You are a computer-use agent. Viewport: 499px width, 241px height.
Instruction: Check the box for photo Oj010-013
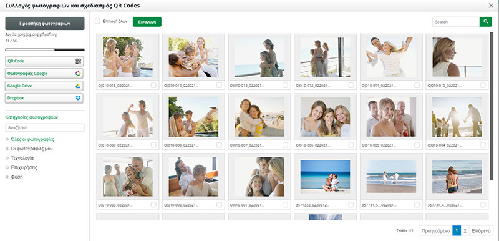(285, 85)
